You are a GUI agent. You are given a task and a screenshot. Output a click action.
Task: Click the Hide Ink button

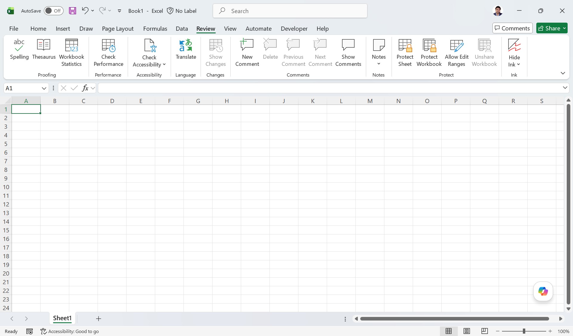coord(514,53)
